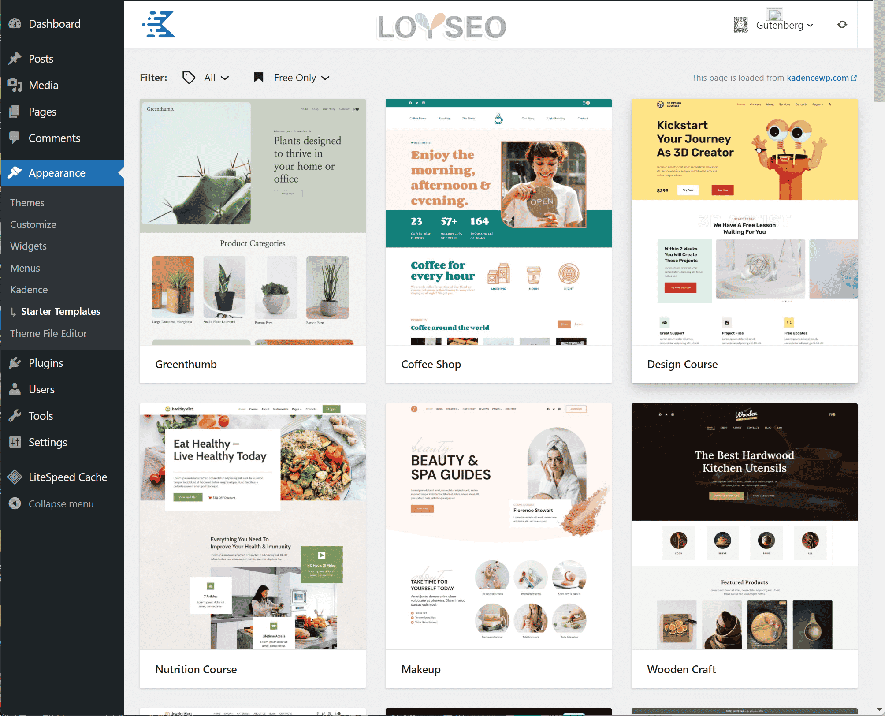Click the Dashboard icon in sidebar
The image size is (885, 716).
pos(15,23)
